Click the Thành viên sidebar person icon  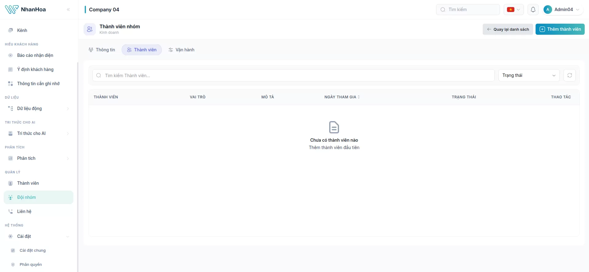(10, 183)
